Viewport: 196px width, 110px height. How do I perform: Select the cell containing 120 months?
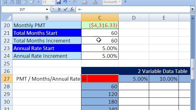click(100, 94)
